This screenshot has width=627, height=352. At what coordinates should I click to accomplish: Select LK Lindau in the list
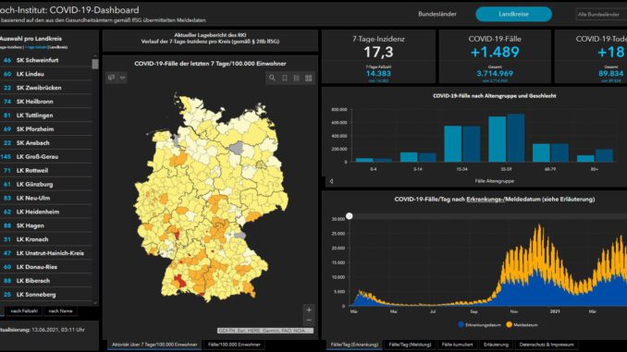tap(46, 74)
